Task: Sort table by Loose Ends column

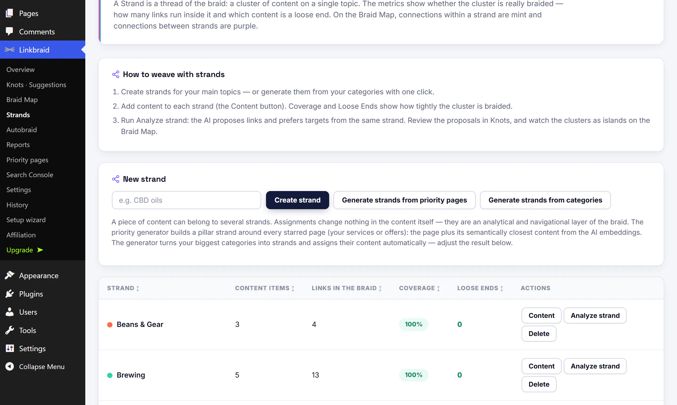Action: point(480,288)
